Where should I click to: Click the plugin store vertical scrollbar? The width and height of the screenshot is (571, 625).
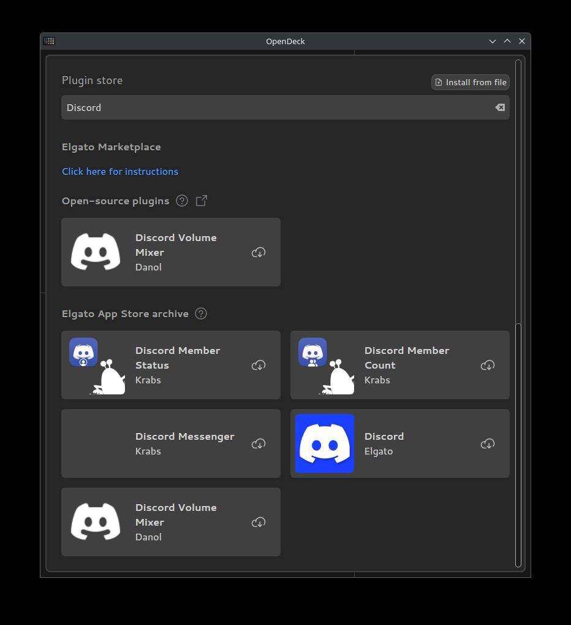(518, 445)
